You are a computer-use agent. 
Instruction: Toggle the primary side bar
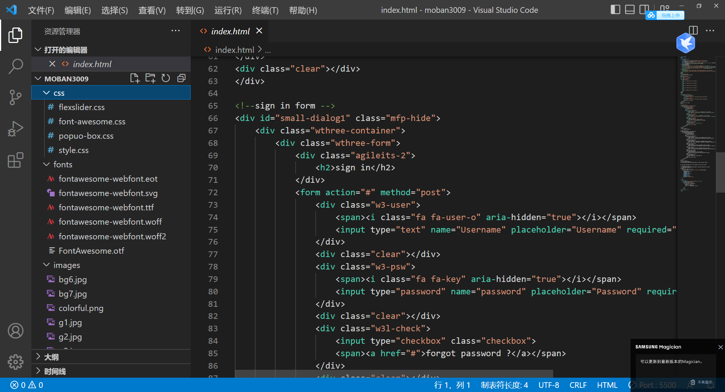[x=615, y=9]
